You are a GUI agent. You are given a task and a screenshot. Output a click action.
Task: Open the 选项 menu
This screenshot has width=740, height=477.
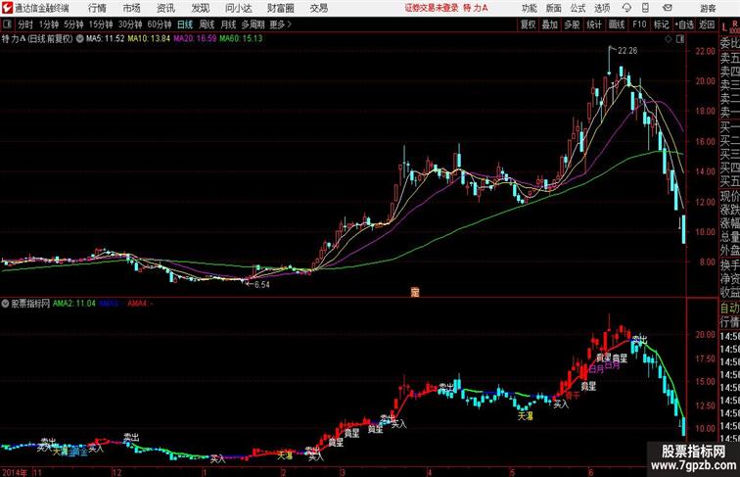602,8
